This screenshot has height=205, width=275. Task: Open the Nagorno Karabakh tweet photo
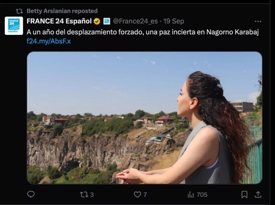[x=145, y=118]
